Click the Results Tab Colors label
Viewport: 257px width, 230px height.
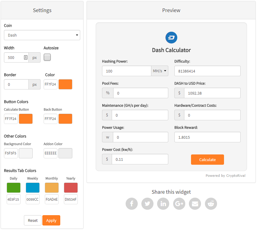pyautogui.click(x=20, y=170)
